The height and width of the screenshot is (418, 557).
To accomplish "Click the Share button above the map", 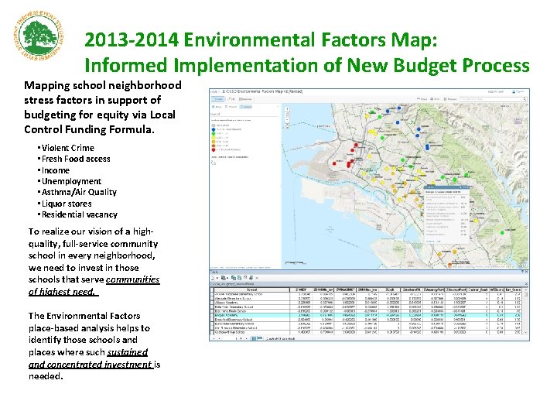I will click(x=422, y=99).
